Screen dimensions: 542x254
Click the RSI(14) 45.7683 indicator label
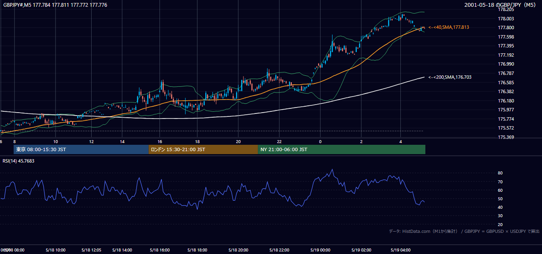pos(19,161)
